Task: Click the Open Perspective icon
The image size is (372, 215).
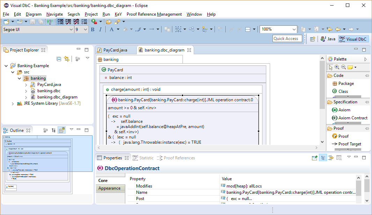Action: pos(312,39)
